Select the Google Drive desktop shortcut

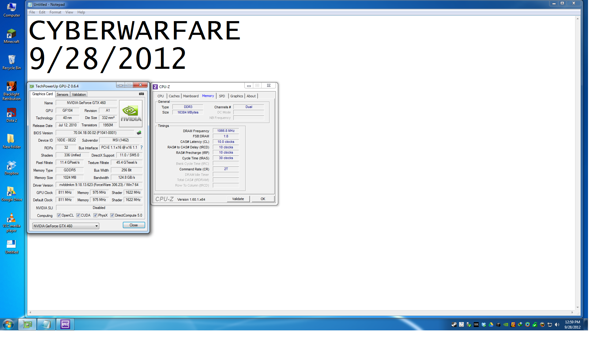[x=12, y=194]
